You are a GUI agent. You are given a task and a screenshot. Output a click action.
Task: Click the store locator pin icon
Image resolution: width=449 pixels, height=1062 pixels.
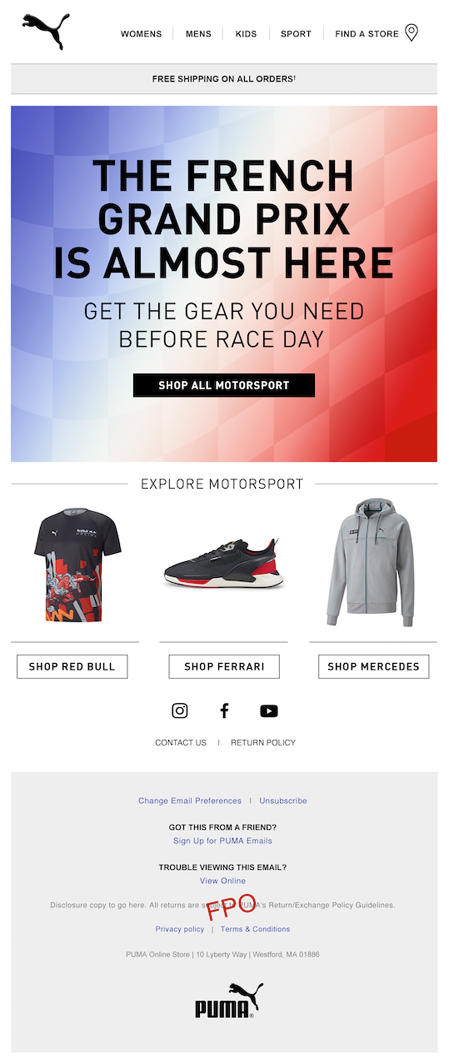[411, 32]
